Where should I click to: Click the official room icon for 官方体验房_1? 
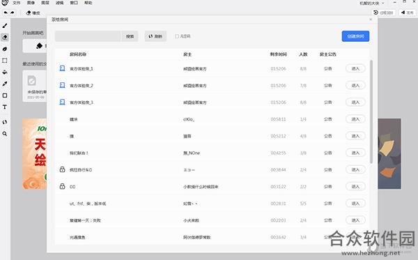(62, 68)
